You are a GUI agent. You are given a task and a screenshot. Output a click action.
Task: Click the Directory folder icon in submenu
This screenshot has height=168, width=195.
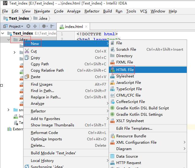112,56
